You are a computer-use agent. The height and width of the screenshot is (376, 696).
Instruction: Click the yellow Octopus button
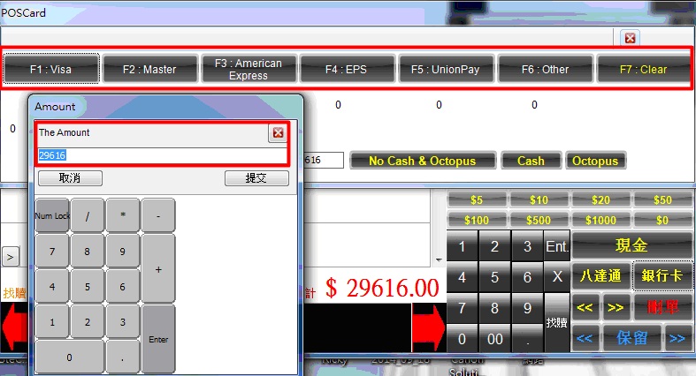tap(596, 161)
